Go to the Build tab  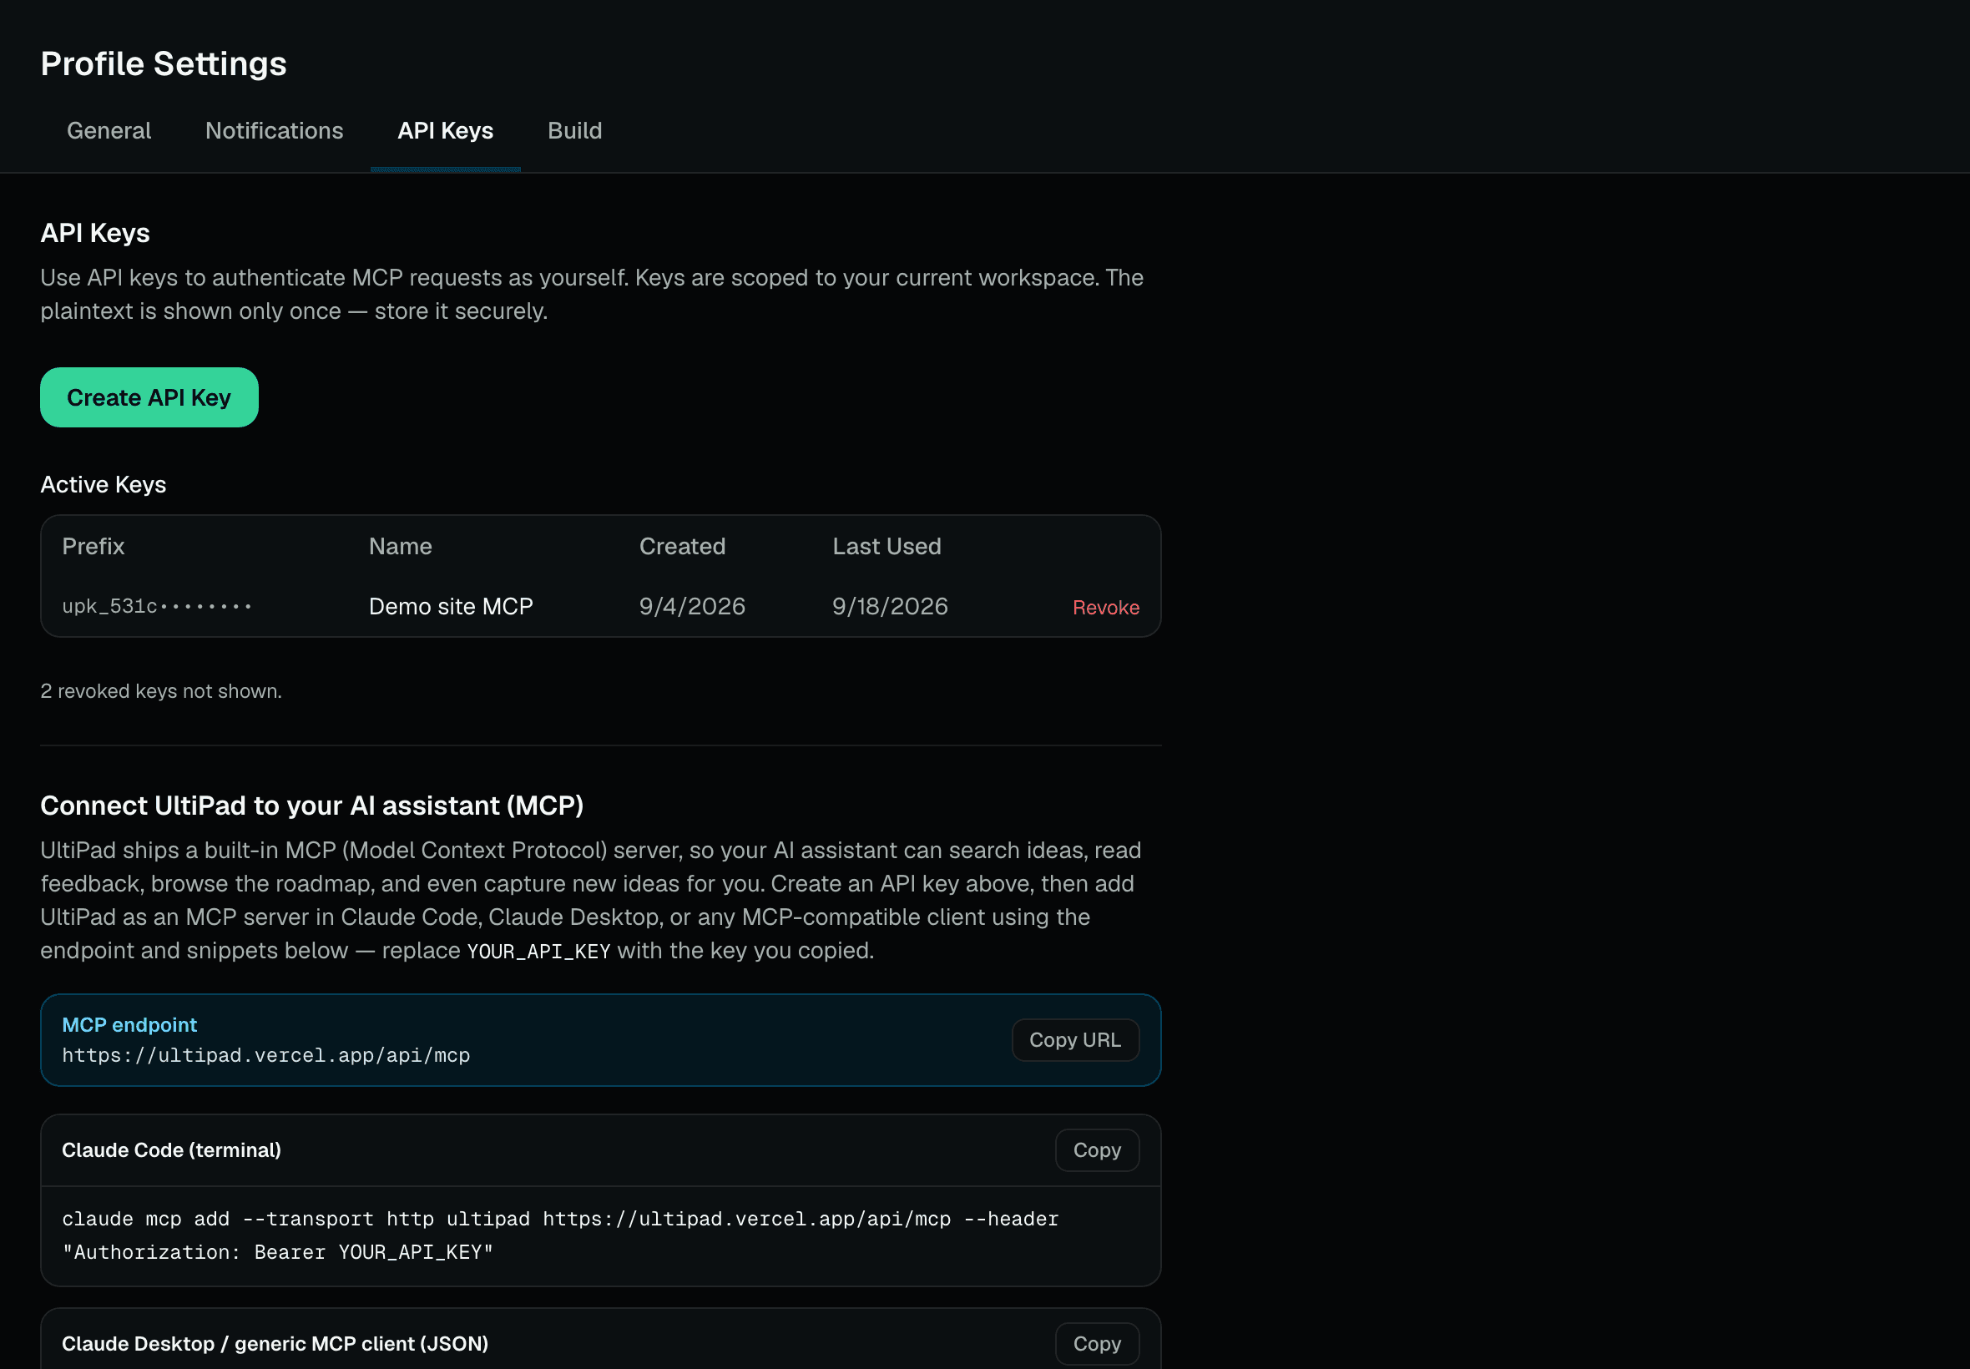(574, 130)
